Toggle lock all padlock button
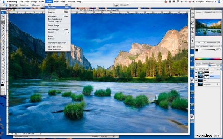The image size is (223, 139). tap(207, 69)
